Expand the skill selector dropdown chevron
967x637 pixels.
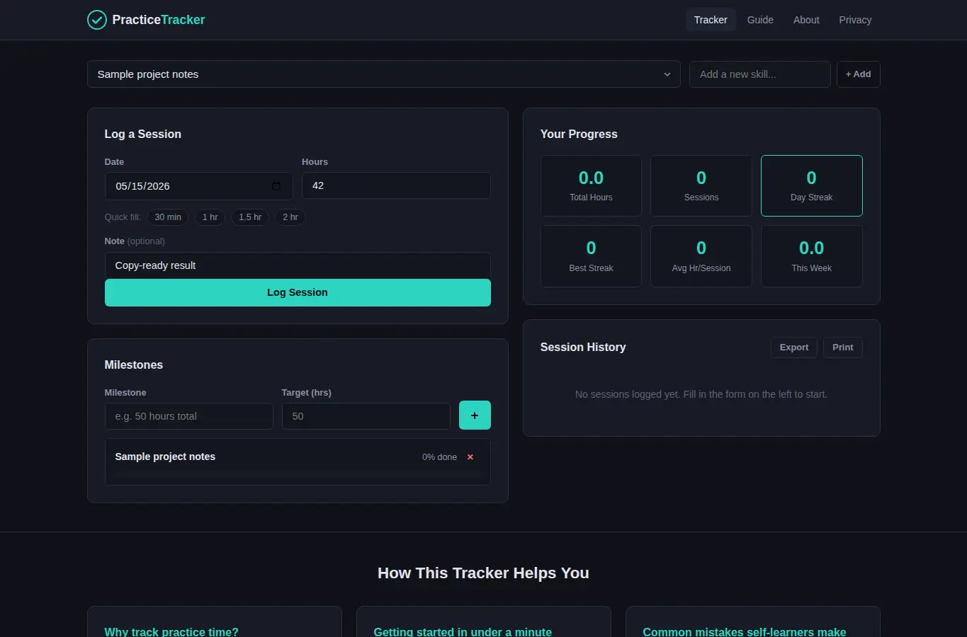coord(667,74)
